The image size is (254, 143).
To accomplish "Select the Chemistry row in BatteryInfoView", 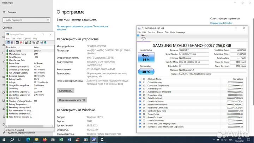I will click(x=30, y=89).
